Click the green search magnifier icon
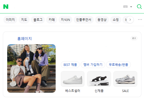The height and width of the screenshot is (100, 144). [139, 7]
